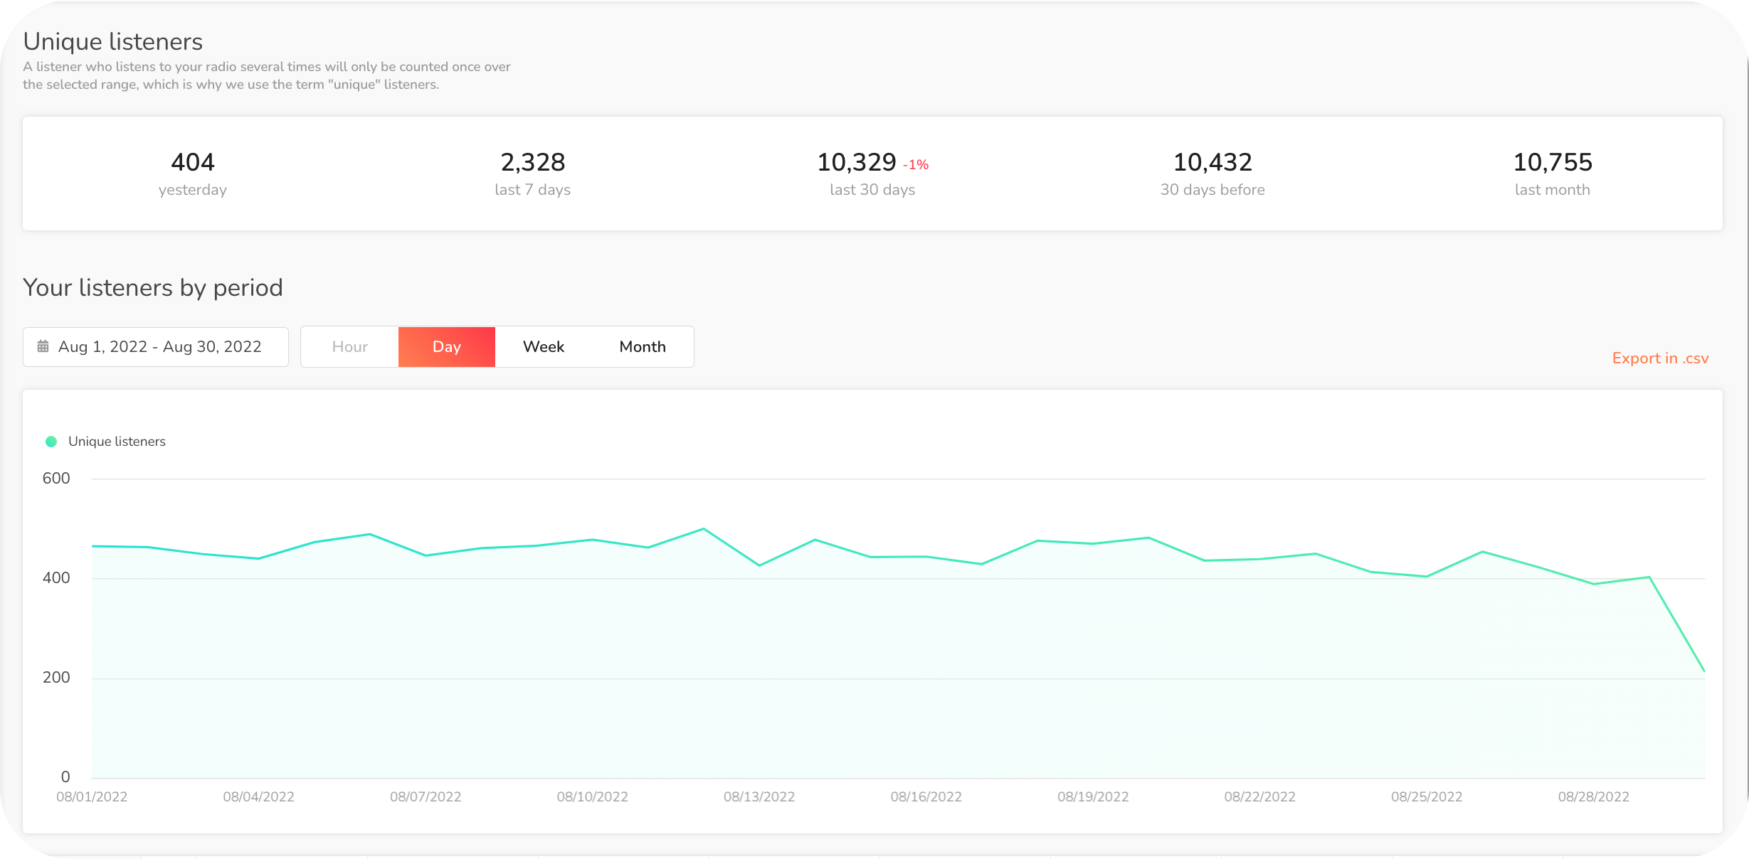Click the calendar icon in date range field
Screen dimensions: 1749x859
(43, 346)
